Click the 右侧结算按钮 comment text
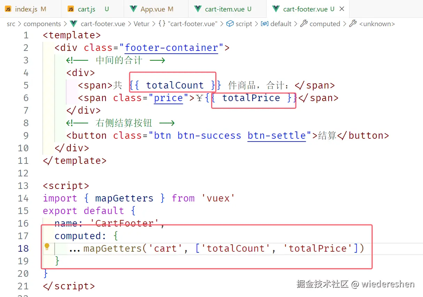 pyautogui.click(x=124, y=123)
